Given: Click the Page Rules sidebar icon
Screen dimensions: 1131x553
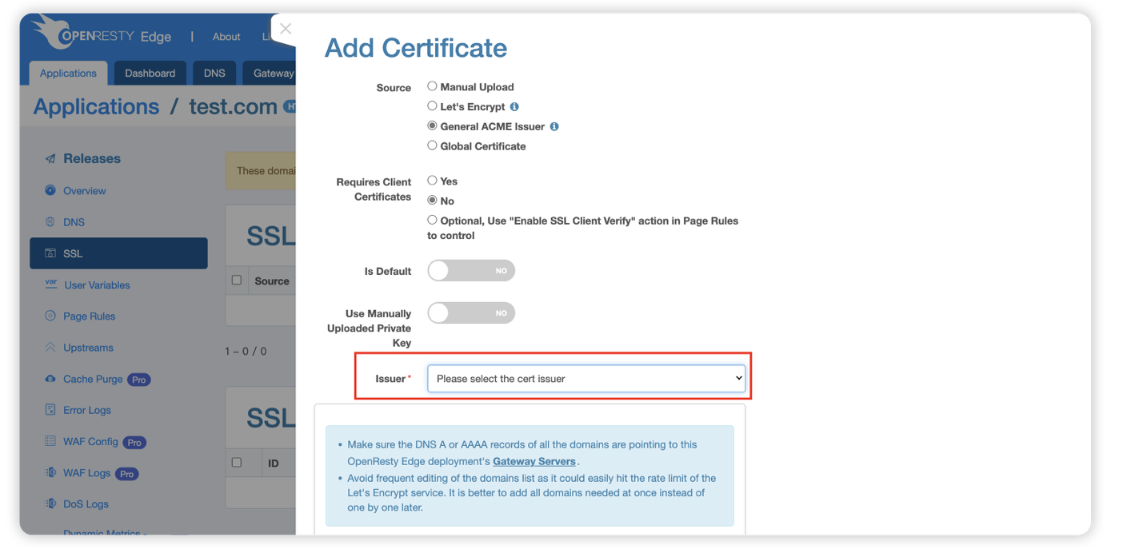Looking at the screenshot, I should click(50, 316).
